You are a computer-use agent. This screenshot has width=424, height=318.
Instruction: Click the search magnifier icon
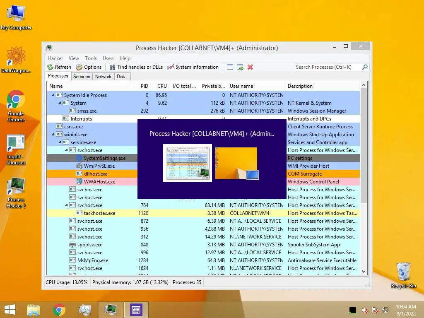click(365, 67)
